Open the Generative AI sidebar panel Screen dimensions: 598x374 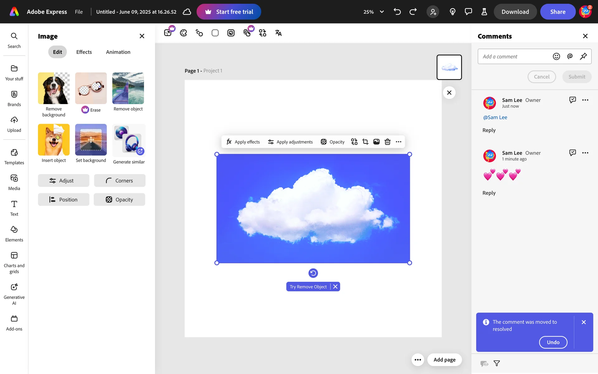click(x=14, y=294)
